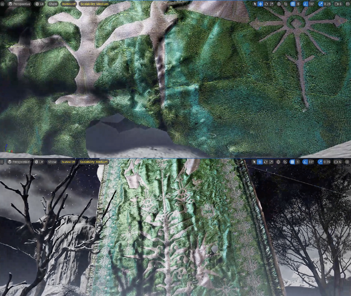Click surface snapping icon in top viewport
Viewport: 351px width, 296px height.
tap(285, 4)
